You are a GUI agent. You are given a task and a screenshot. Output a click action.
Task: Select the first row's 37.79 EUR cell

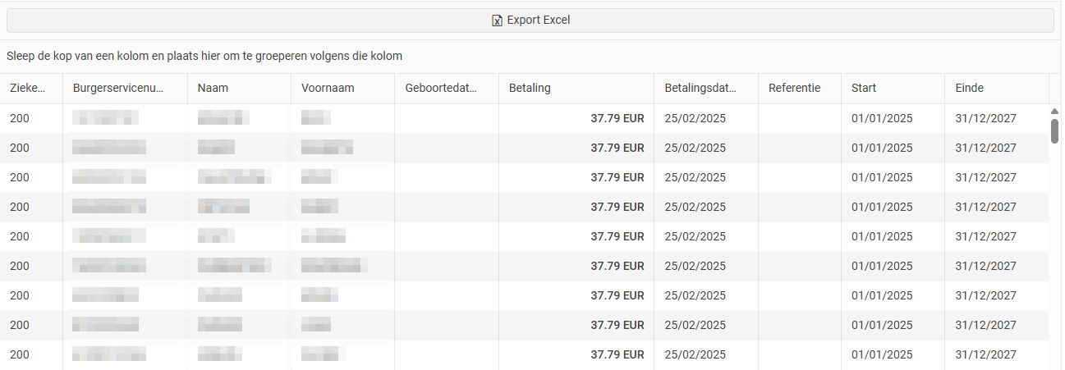[617, 118]
